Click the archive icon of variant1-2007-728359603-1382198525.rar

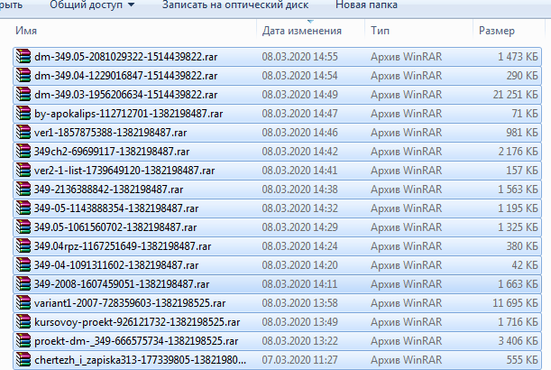[x=23, y=303]
